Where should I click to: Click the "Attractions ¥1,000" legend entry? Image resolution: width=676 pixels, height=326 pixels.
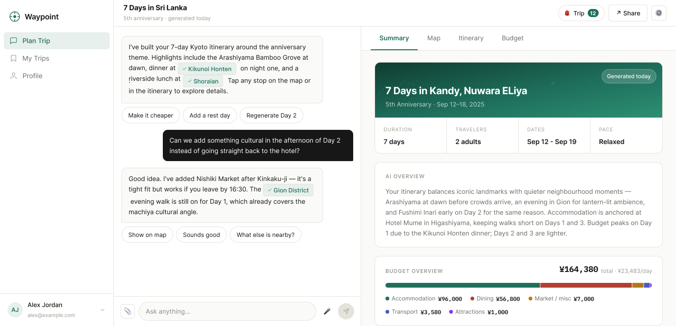[x=479, y=312]
